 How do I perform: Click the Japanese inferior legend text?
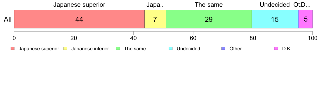point(90,49)
